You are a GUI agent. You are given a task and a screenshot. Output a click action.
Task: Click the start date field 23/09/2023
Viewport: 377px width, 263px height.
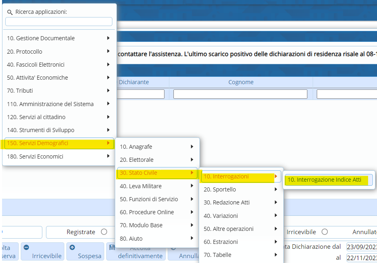[361, 247]
